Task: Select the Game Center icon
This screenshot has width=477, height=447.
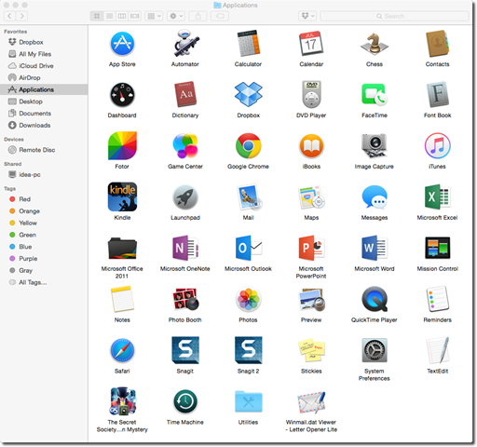Action: 185,146
